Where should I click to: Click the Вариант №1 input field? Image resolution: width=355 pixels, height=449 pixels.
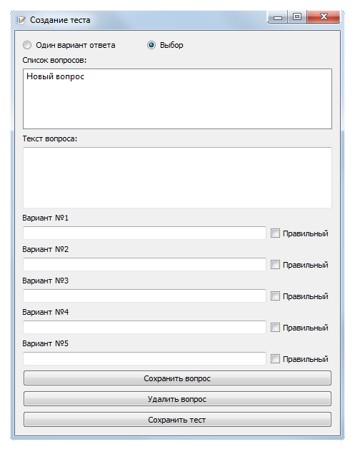pos(144,233)
